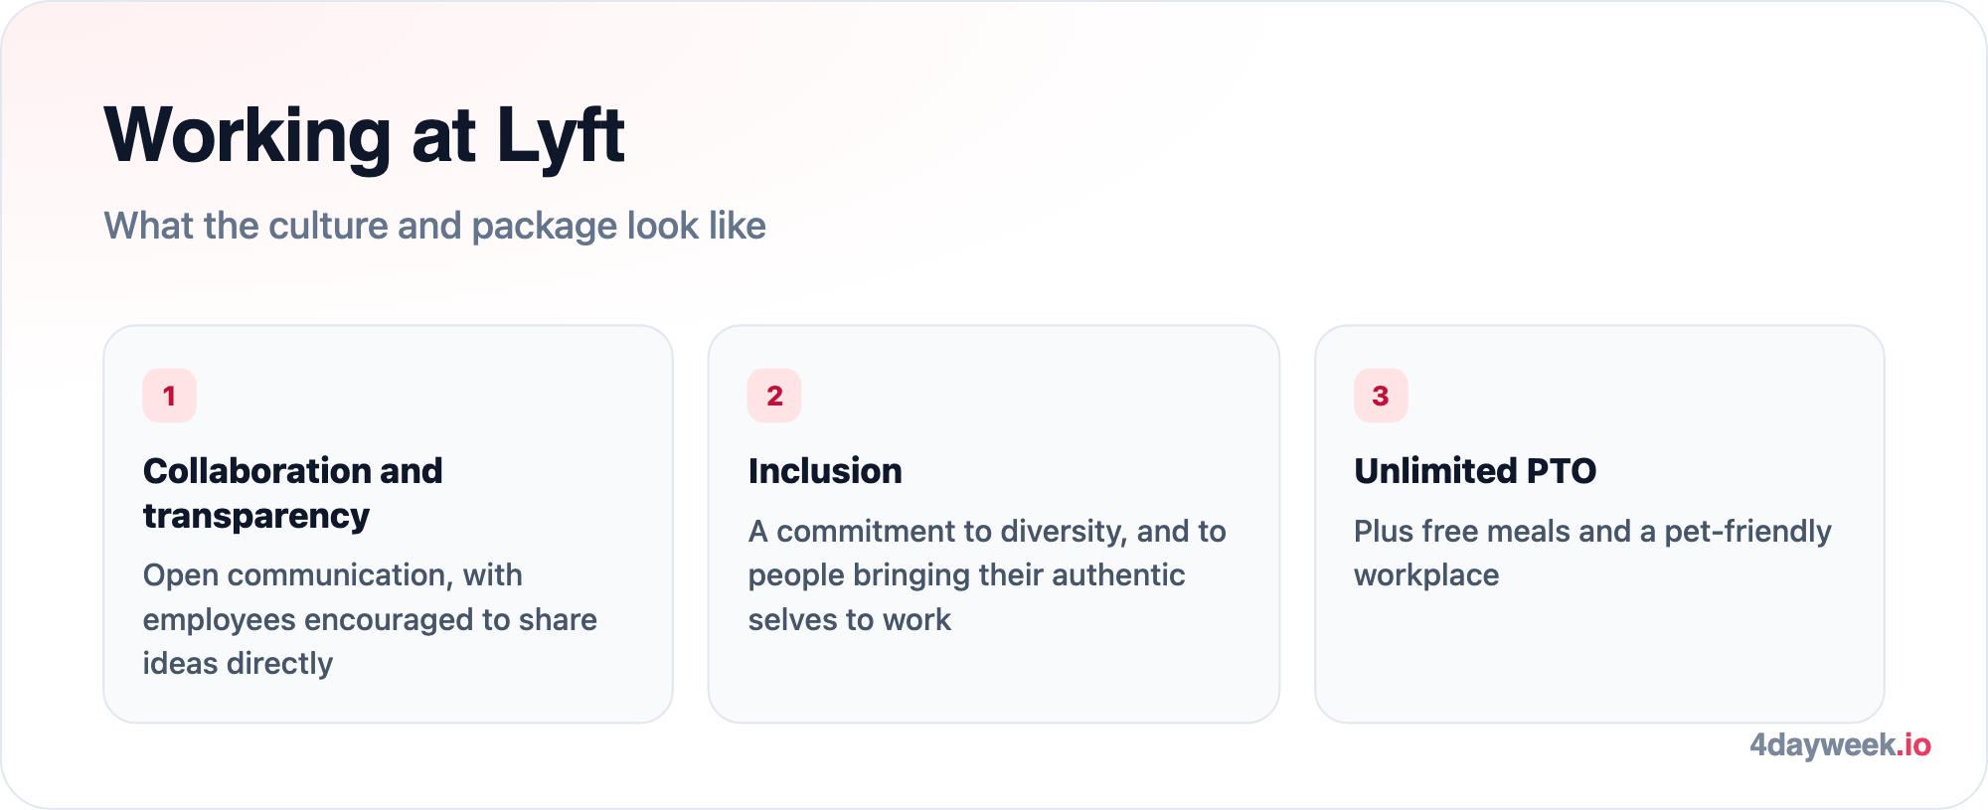The image size is (1988, 810).
Task: Click the Collaboration and transparency title
Action: [293, 493]
